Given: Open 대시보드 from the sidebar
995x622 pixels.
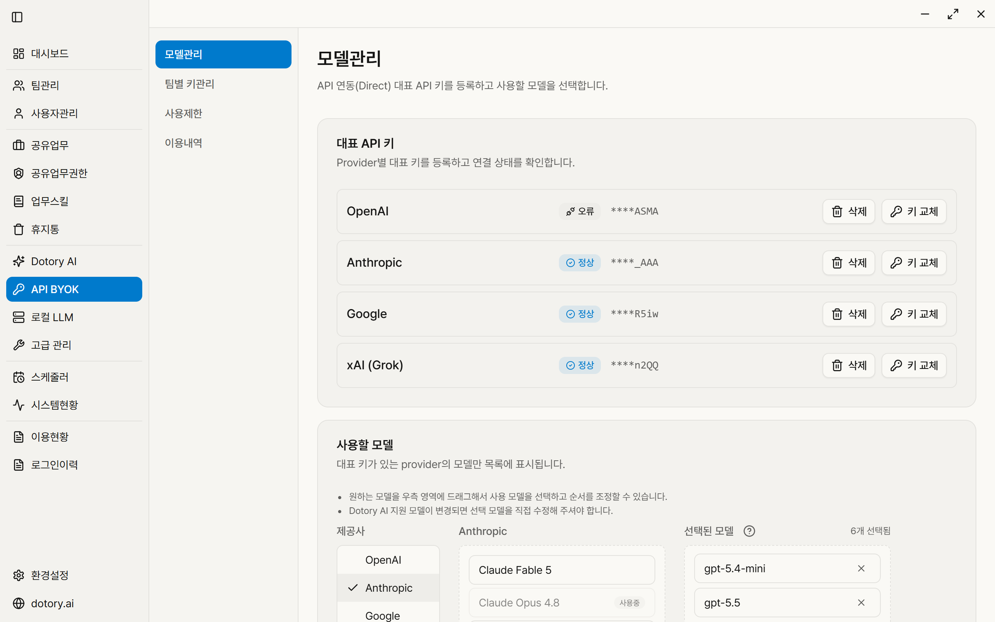Looking at the screenshot, I should tap(74, 54).
